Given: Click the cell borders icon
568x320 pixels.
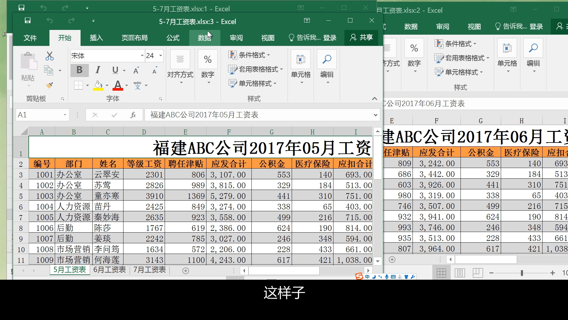Looking at the screenshot, I should [78, 85].
